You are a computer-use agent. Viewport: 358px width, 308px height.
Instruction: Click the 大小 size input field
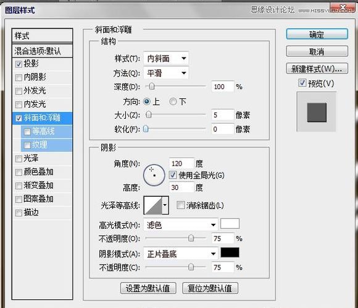tap(223, 114)
